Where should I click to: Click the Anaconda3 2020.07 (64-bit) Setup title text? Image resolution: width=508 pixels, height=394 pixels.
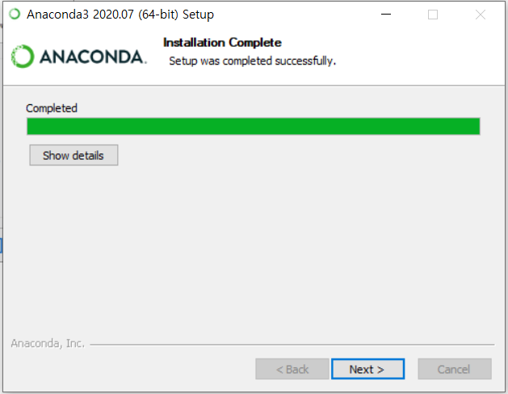pyautogui.click(x=120, y=15)
